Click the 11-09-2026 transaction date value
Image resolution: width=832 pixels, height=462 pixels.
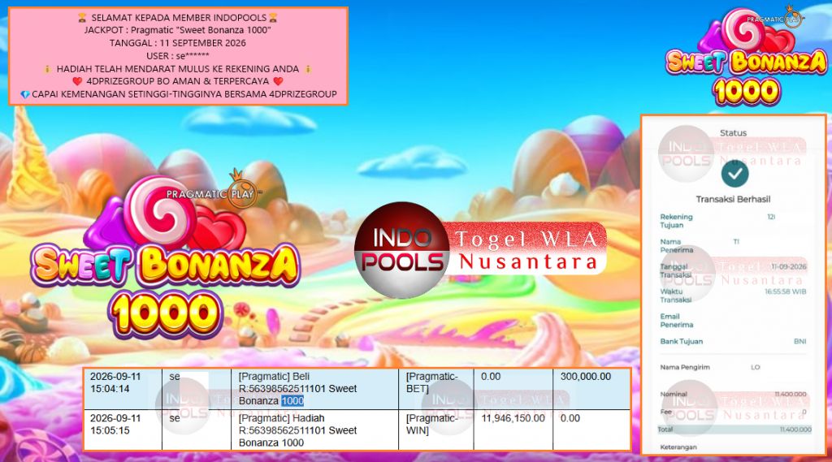(789, 267)
